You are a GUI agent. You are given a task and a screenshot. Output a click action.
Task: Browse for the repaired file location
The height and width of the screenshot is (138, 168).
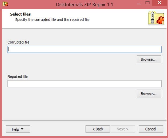point(149,94)
